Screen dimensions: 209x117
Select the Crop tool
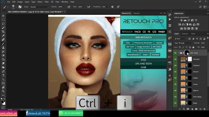click(3, 32)
